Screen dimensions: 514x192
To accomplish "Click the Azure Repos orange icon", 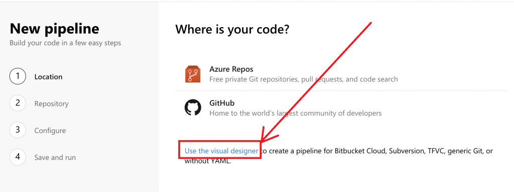I will (x=193, y=74).
